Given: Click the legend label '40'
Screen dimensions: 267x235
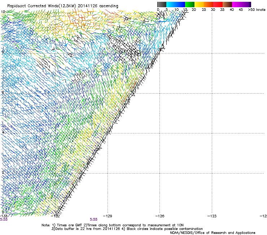Looking at the screenshot, I should click(x=232, y=10).
